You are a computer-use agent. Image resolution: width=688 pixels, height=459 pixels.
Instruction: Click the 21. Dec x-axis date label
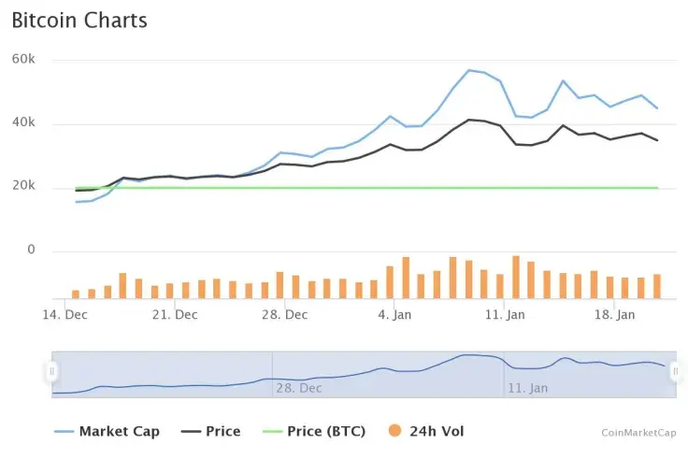[x=175, y=315]
